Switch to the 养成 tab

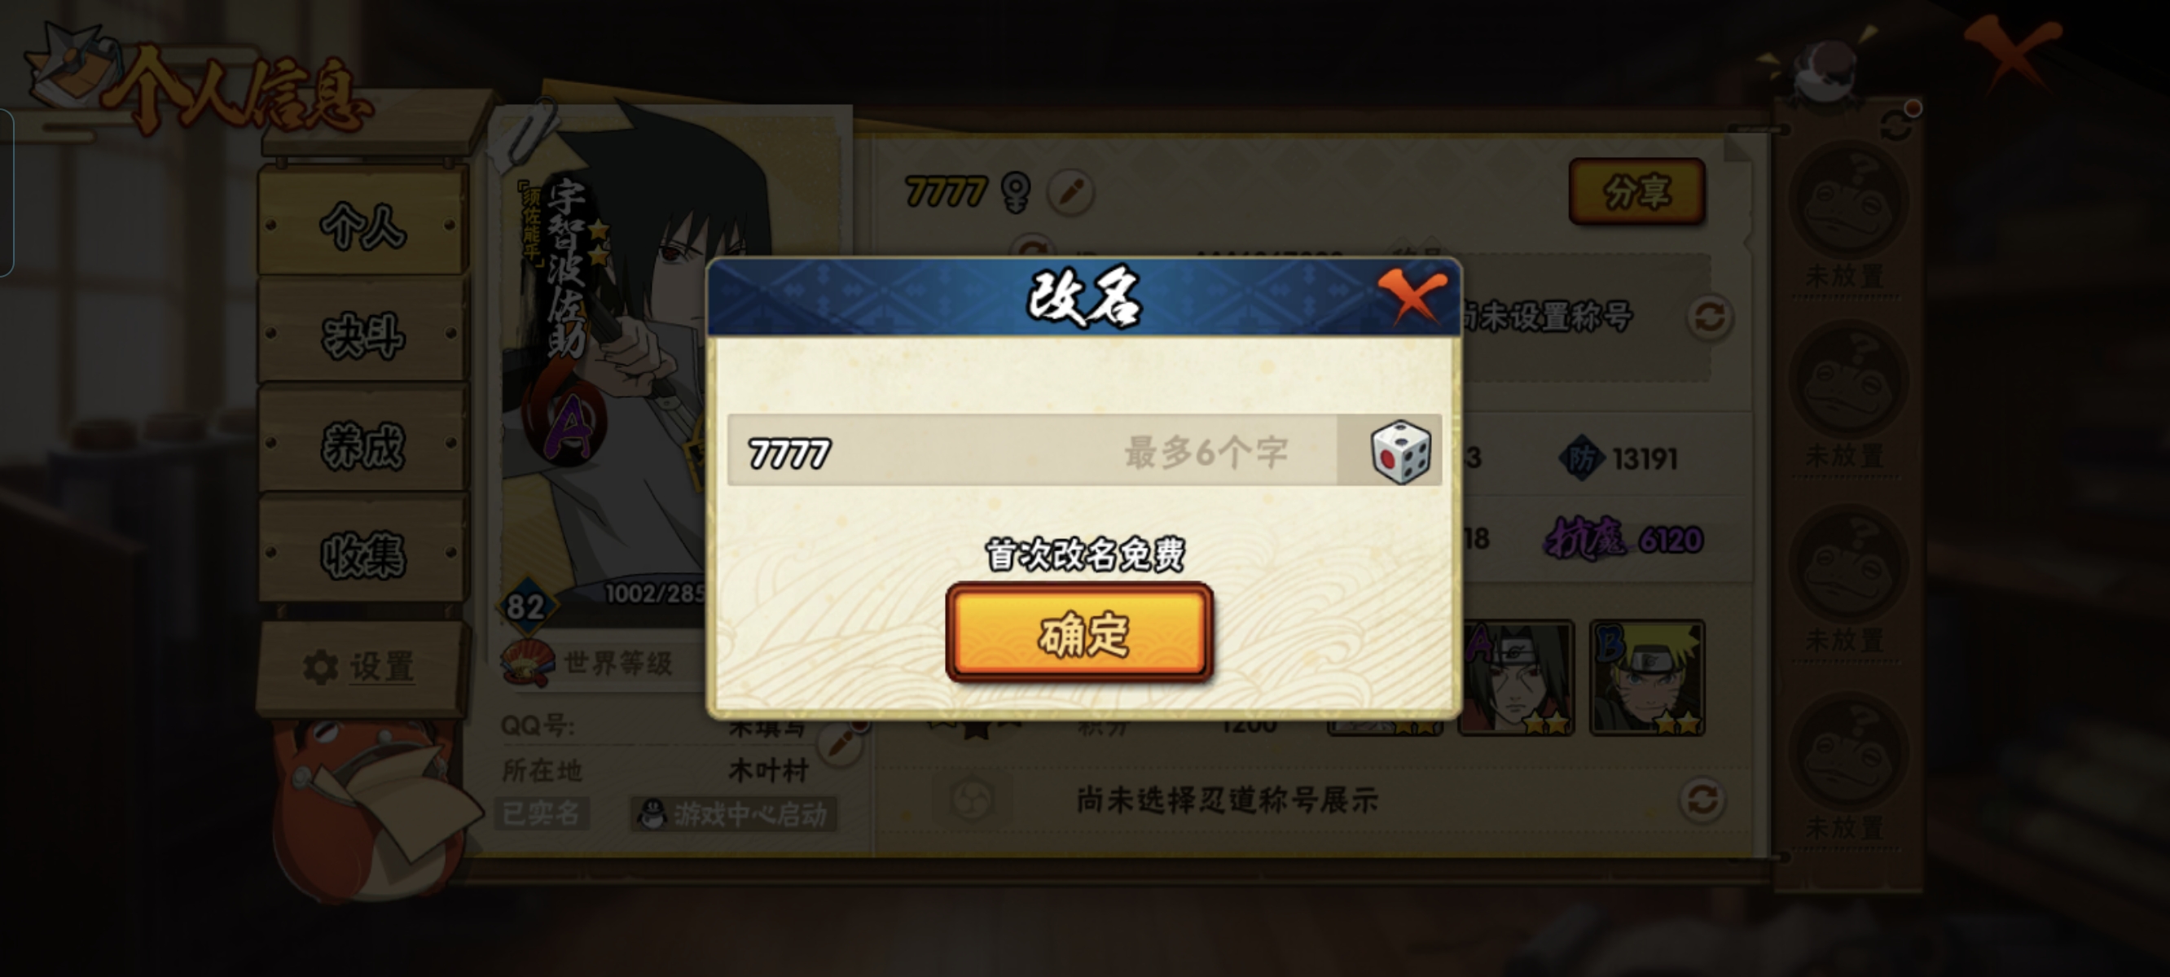(x=363, y=444)
